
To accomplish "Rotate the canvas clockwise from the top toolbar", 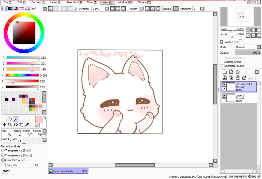I will (x=152, y=9).
